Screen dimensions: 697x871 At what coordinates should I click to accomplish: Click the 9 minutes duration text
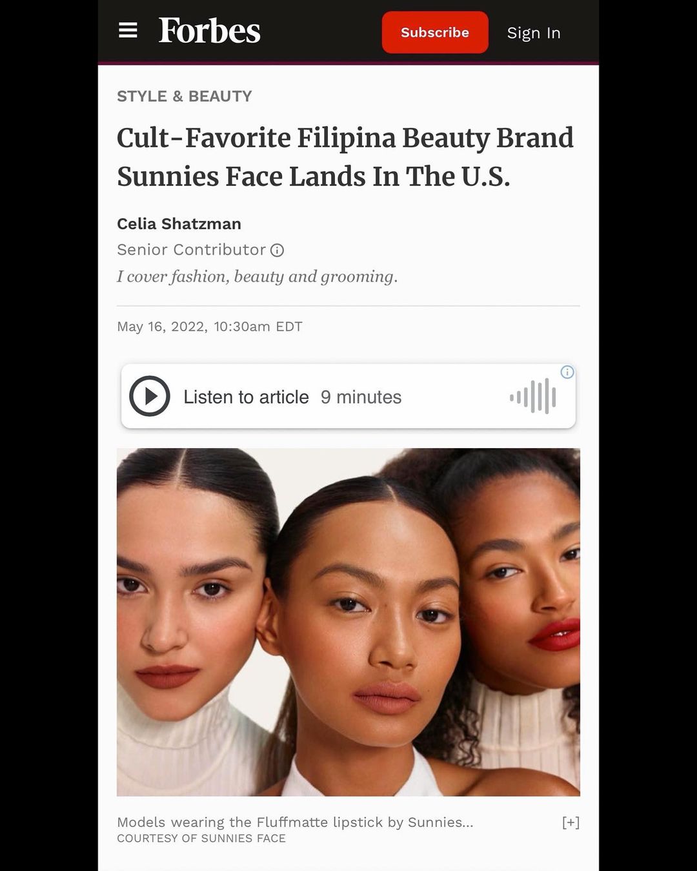pyautogui.click(x=361, y=397)
